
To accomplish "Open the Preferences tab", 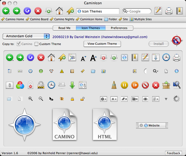I will 119,28.
